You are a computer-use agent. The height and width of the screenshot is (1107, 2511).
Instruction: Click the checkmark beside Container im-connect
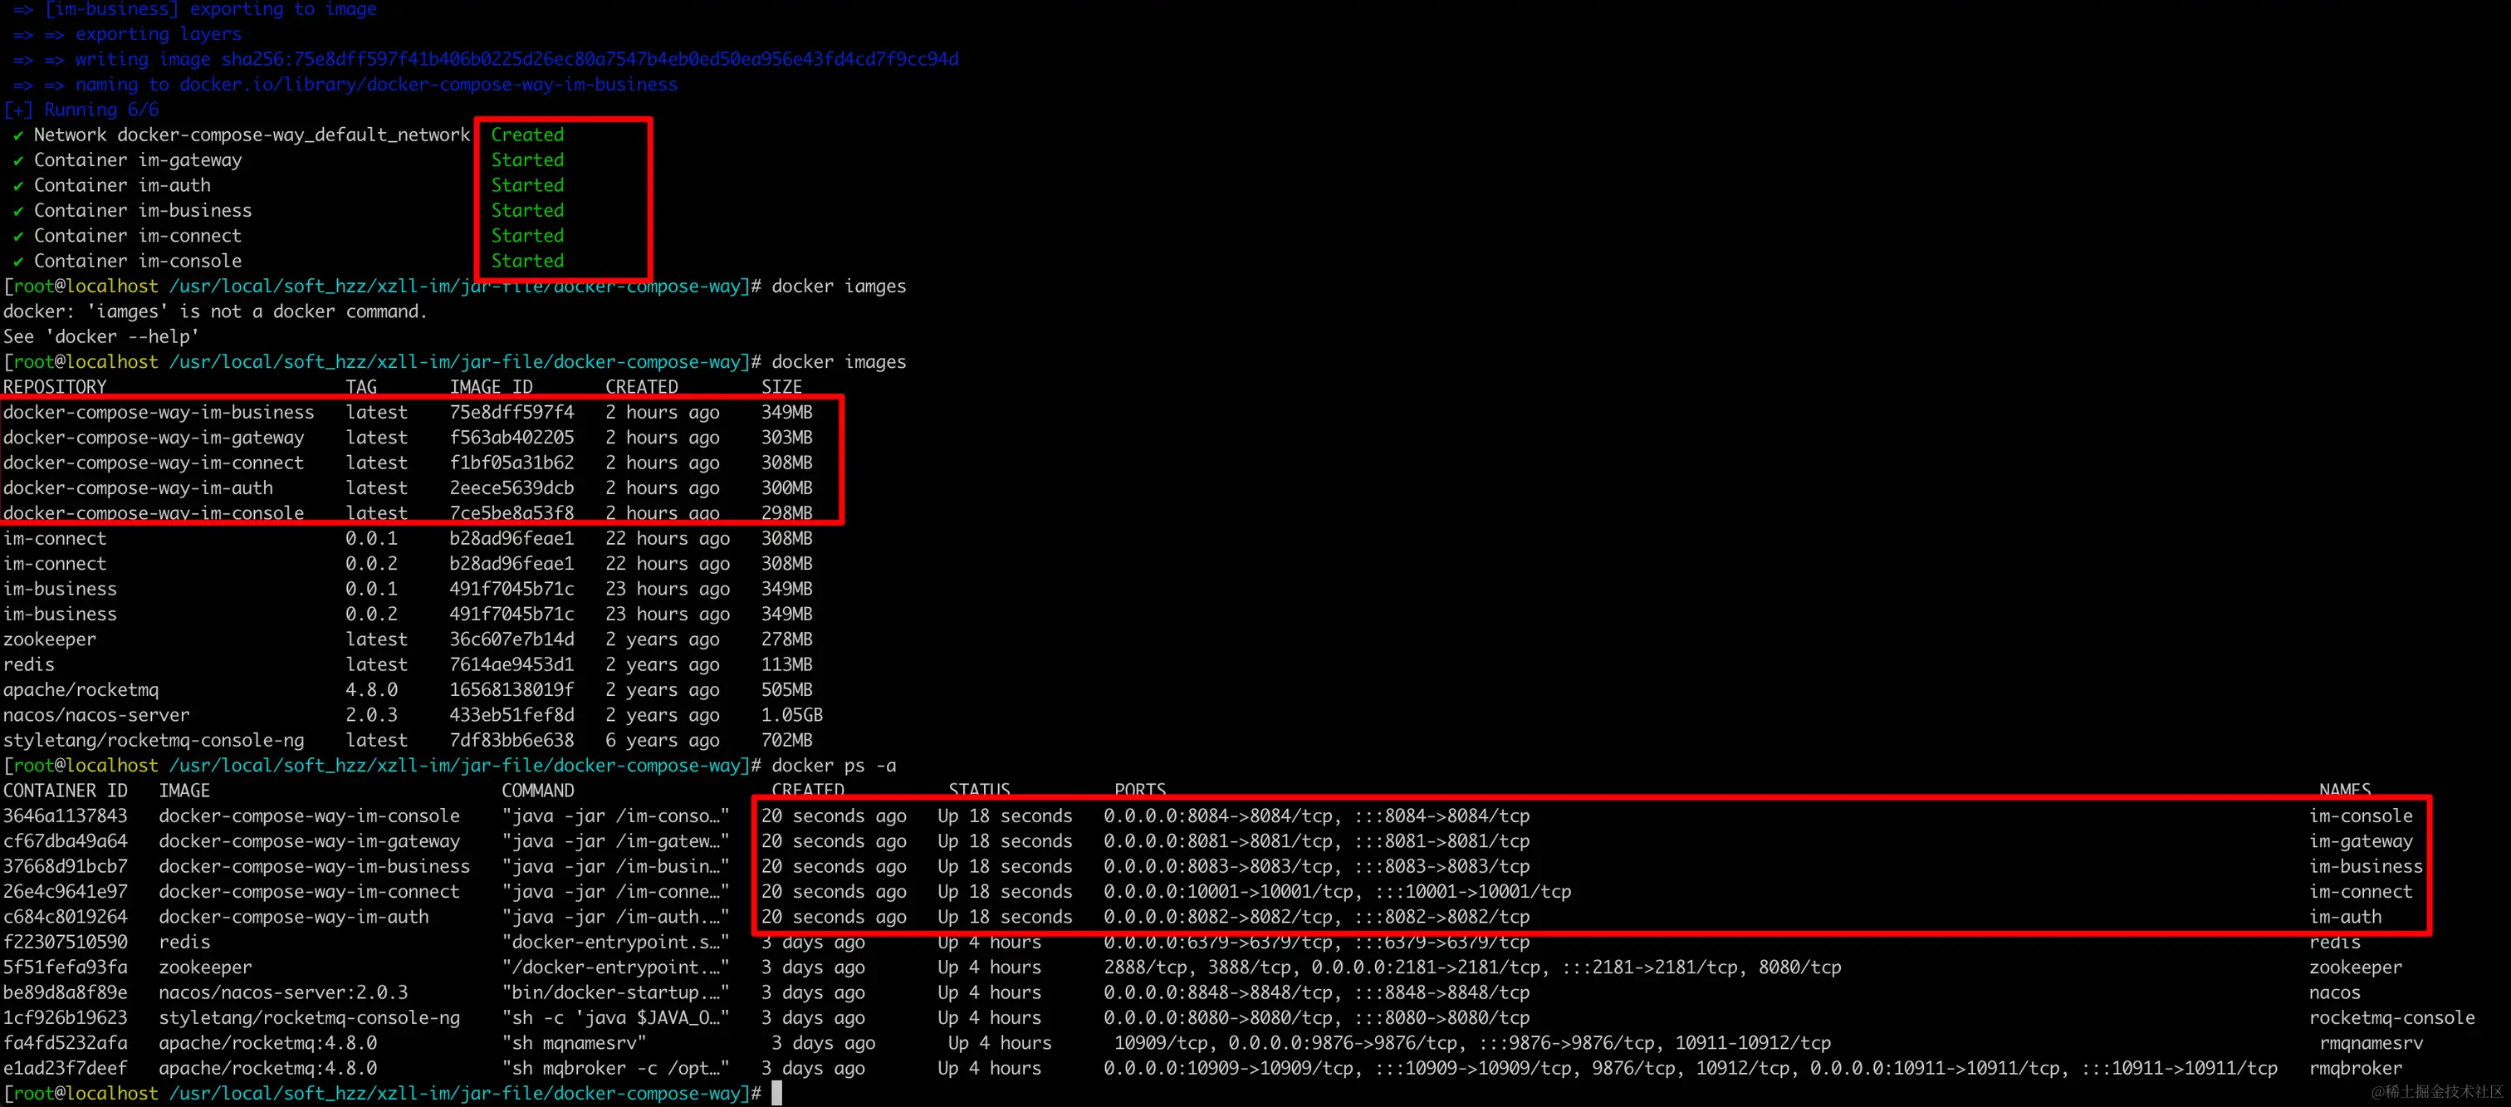(17, 237)
